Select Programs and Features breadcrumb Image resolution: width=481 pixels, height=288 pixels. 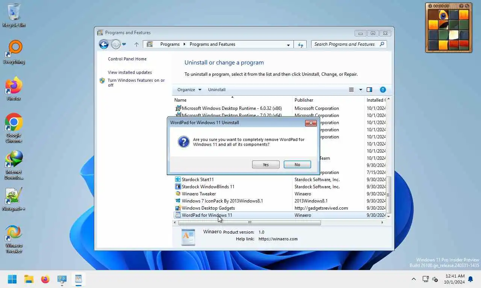tap(212, 44)
